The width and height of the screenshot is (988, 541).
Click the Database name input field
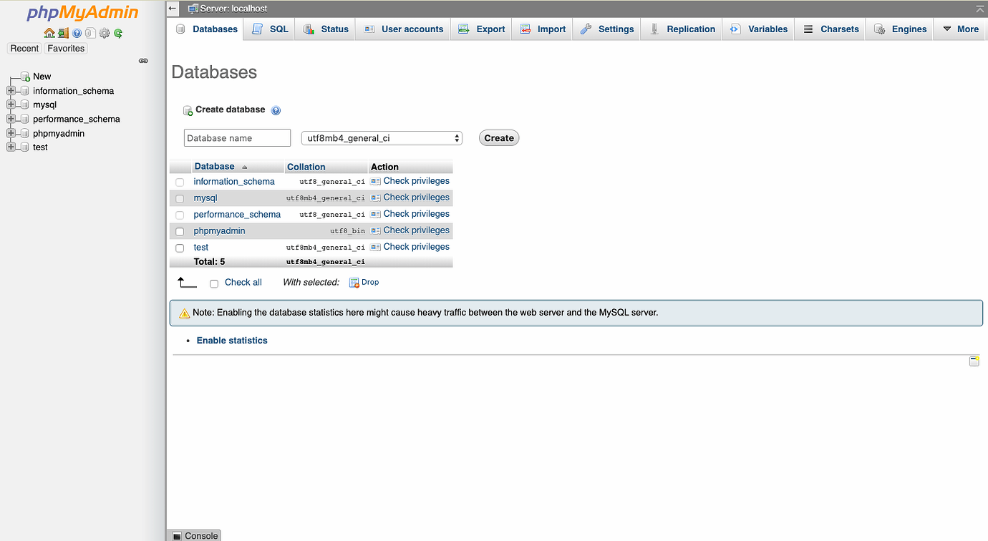pyautogui.click(x=237, y=137)
